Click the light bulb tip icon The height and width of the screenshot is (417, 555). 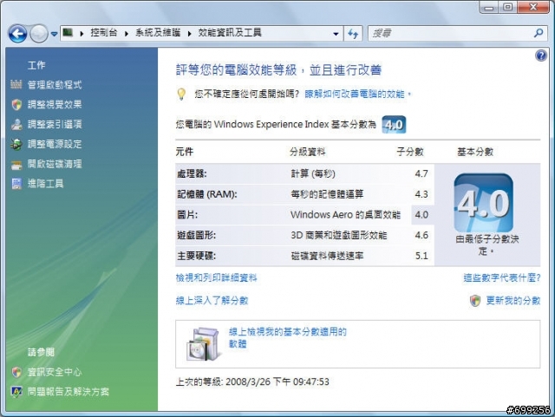(181, 94)
